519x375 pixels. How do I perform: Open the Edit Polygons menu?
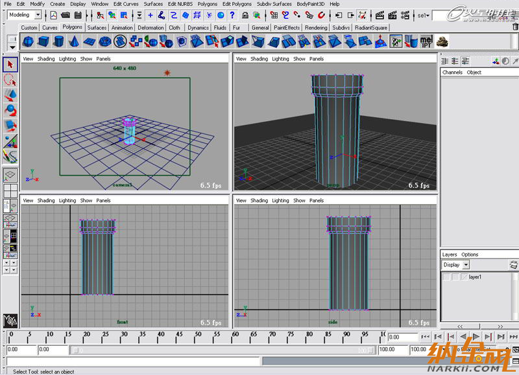pos(236,4)
